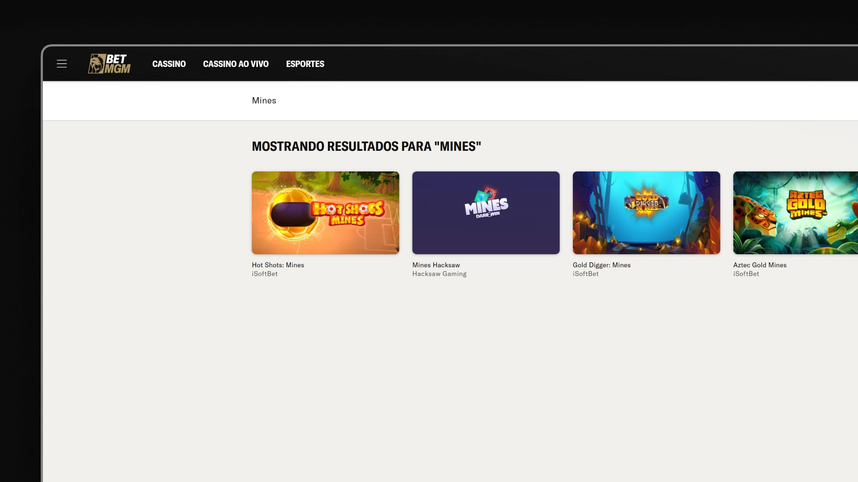Click the Aztec Gold Mines title text
The height and width of the screenshot is (482, 858).
(x=760, y=265)
